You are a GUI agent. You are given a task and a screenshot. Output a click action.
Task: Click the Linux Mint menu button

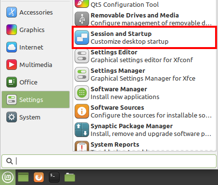[8, 177]
